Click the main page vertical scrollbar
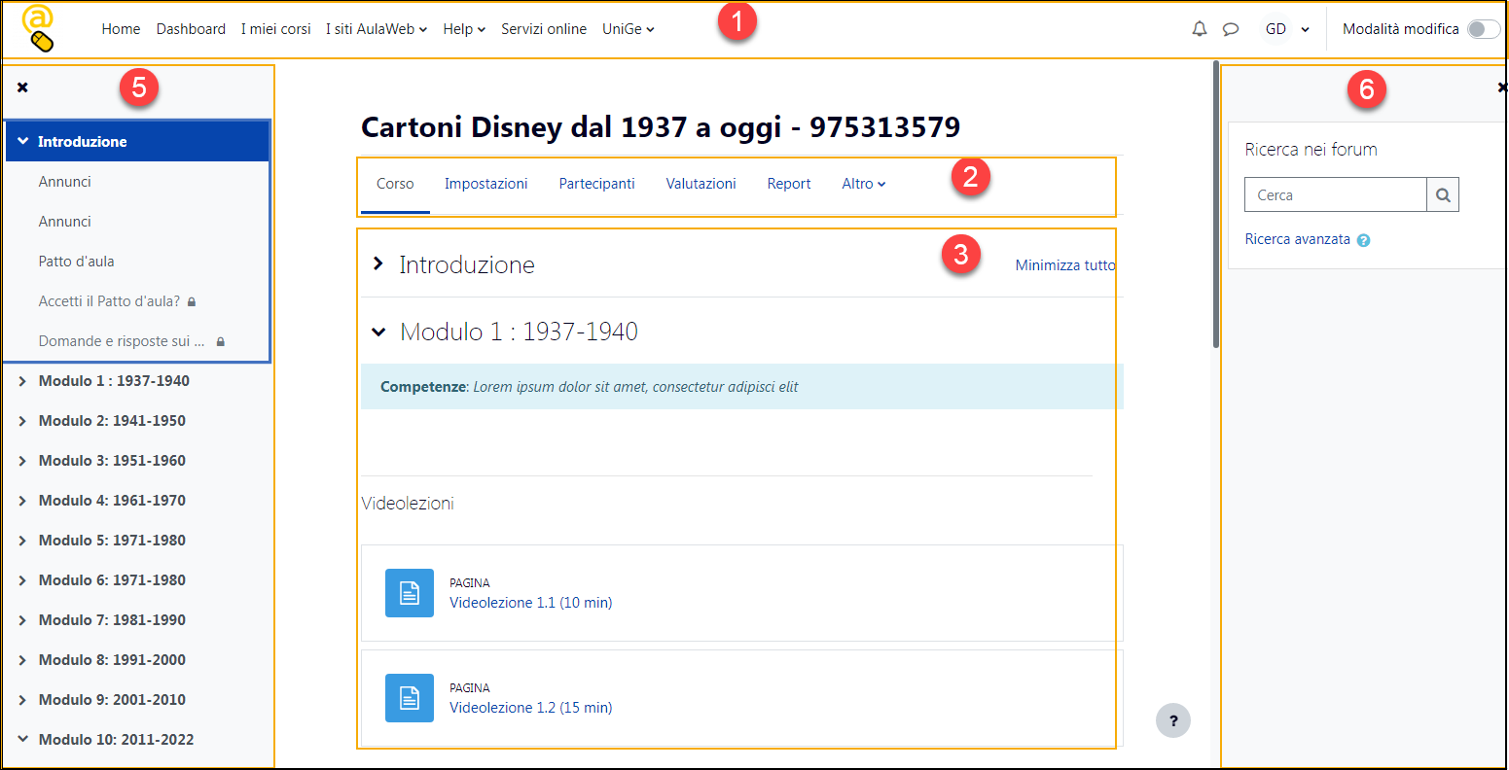Image resolution: width=1509 pixels, height=770 pixels. [1215, 204]
